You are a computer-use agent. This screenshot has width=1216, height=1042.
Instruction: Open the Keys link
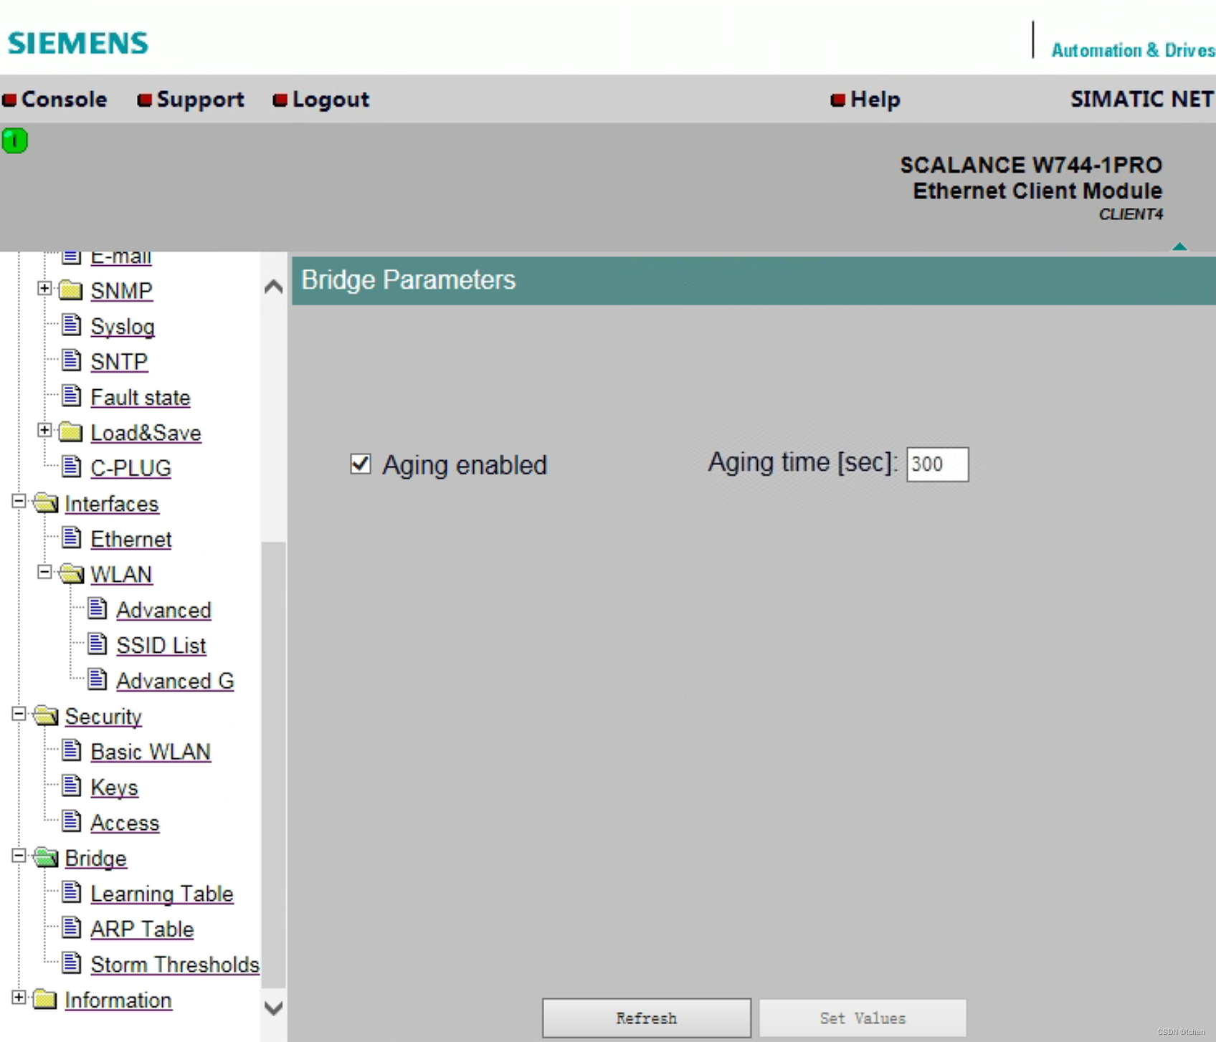[x=114, y=788]
